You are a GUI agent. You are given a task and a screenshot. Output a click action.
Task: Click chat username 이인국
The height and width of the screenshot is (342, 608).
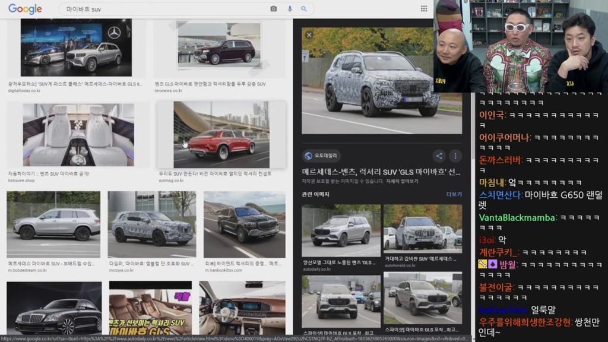[x=492, y=115]
